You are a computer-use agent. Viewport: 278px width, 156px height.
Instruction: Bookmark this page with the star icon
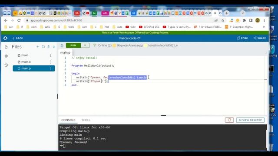tap(223, 20)
